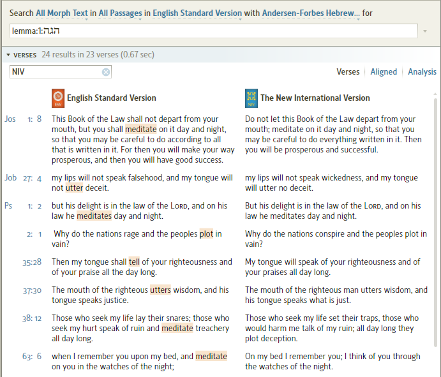Image resolution: width=441 pixels, height=377 pixels.
Task: Open the Job 27:4 reference link
Action: point(23,178)
